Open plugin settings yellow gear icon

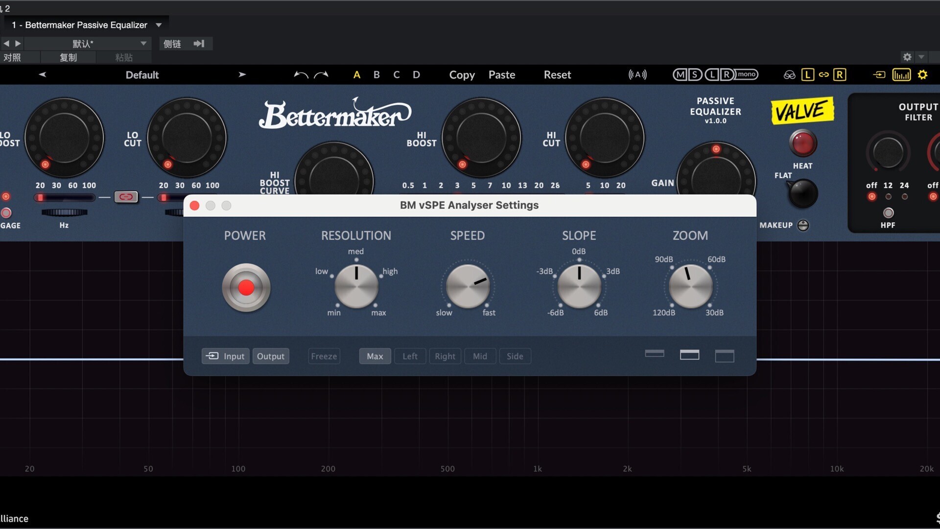(x=922, y=74)
